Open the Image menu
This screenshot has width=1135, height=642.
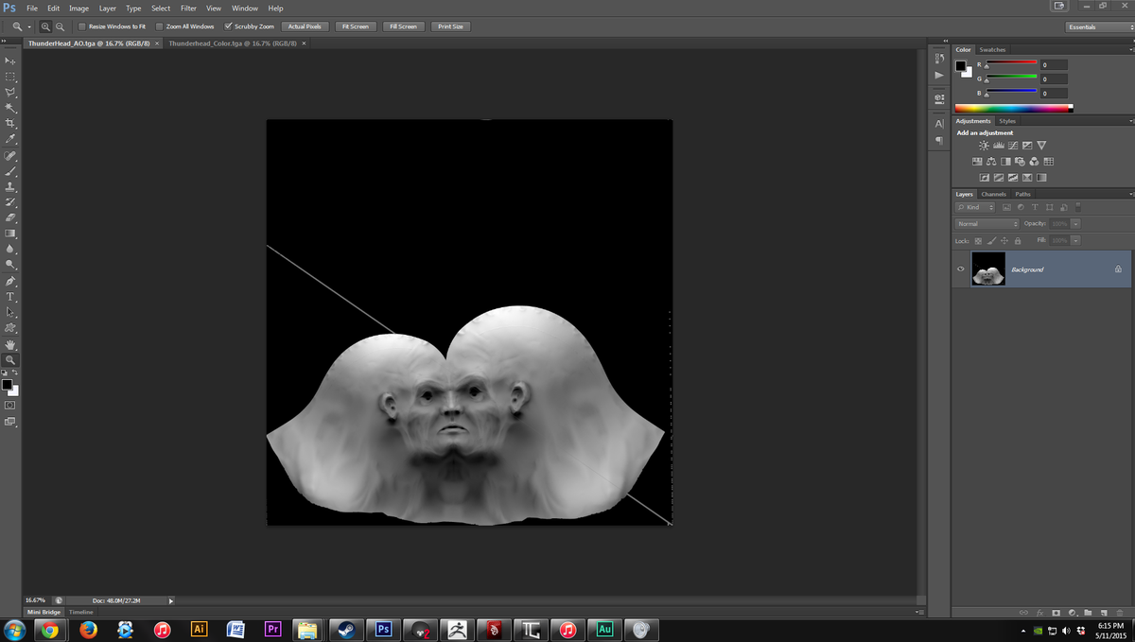(x=79, y=8)
